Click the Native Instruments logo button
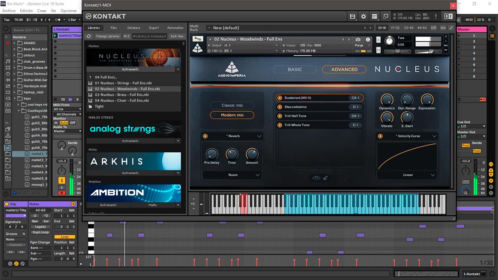 click(x=448, y=16)
